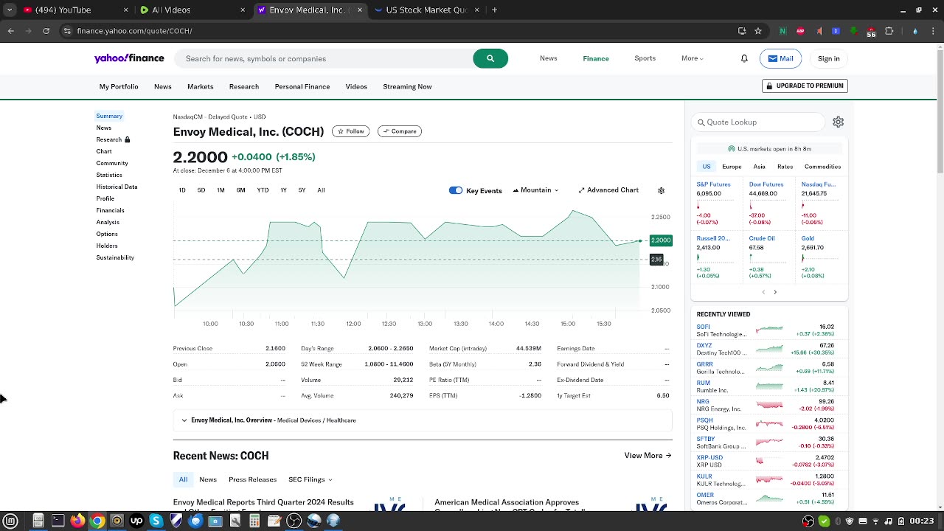Viewport: 944px width, 531px height.
Task: Open Chrome's three-dot menu
Action: [x=933, y=31]
